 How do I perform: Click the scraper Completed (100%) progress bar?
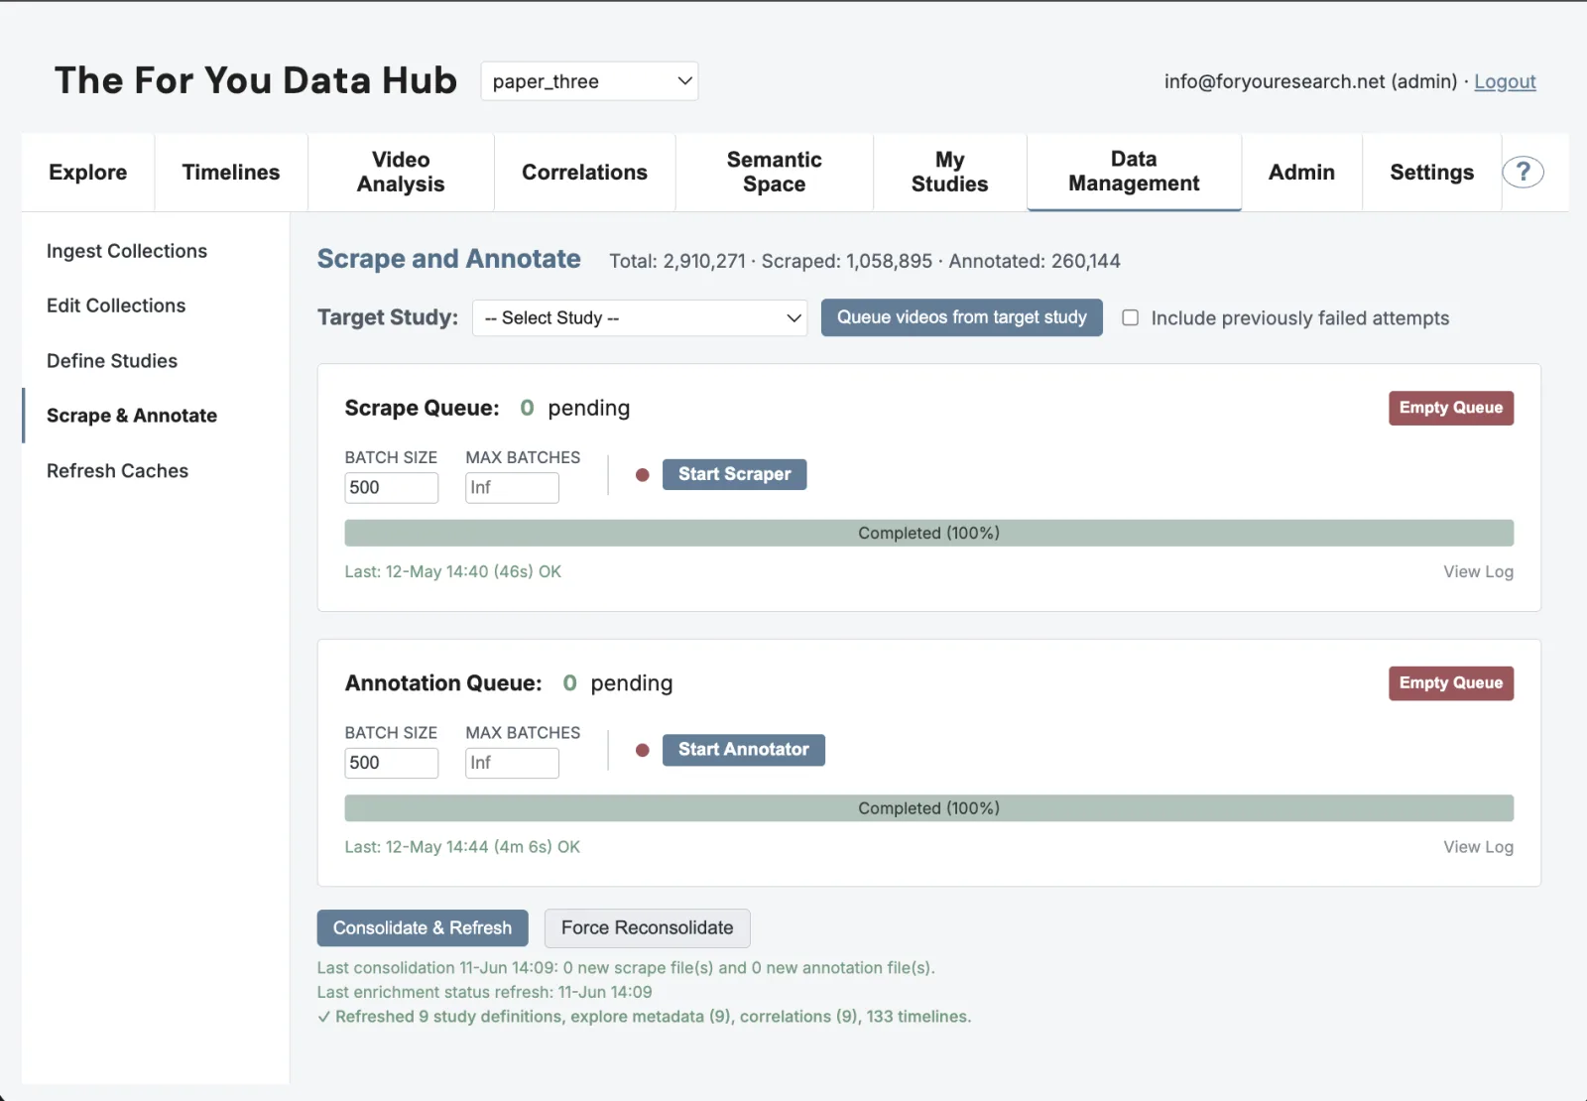coord(928,533)
